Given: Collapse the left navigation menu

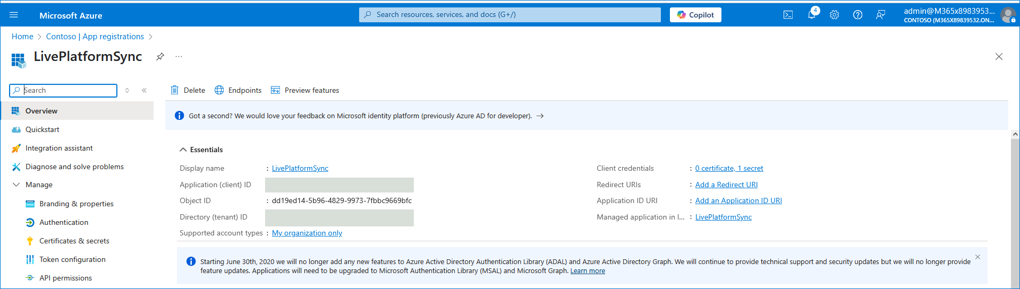Looking at the screenshot, I should click(144, 91).
